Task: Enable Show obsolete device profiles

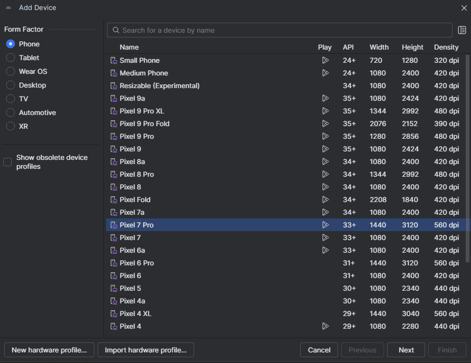Action: click(7, 162)
